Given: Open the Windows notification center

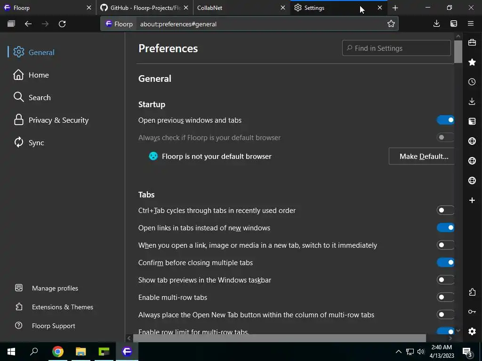Looking at the screenshot, I should coord(467,352).
